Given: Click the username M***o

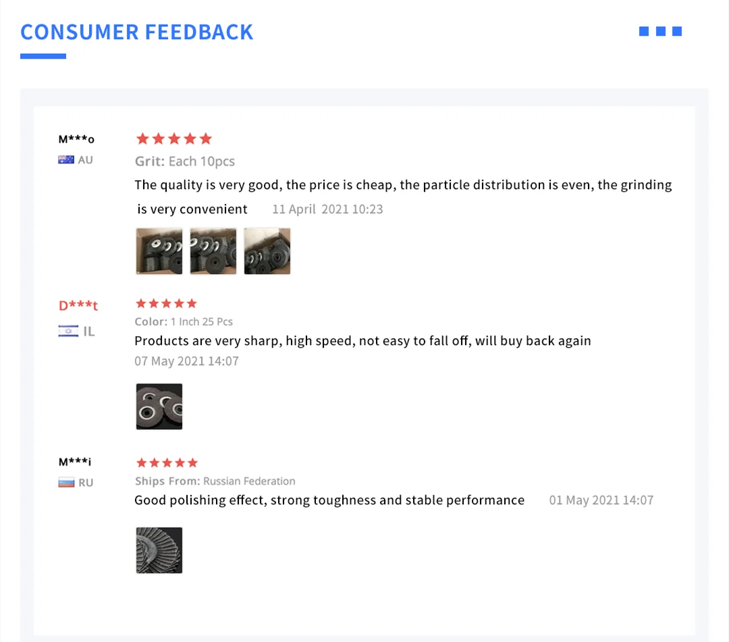Looking at the screenshot, I should click(76, 140).
